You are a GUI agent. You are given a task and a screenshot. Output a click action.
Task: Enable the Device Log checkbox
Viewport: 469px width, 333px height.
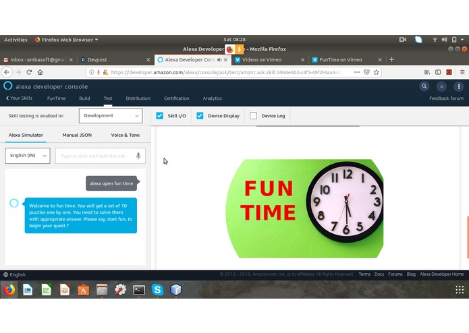pyautogui.click(x=253, y=116)
